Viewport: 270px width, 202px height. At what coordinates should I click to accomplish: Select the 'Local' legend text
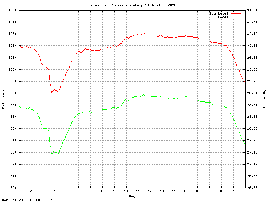pyautogui.click(x=223, y=17)
